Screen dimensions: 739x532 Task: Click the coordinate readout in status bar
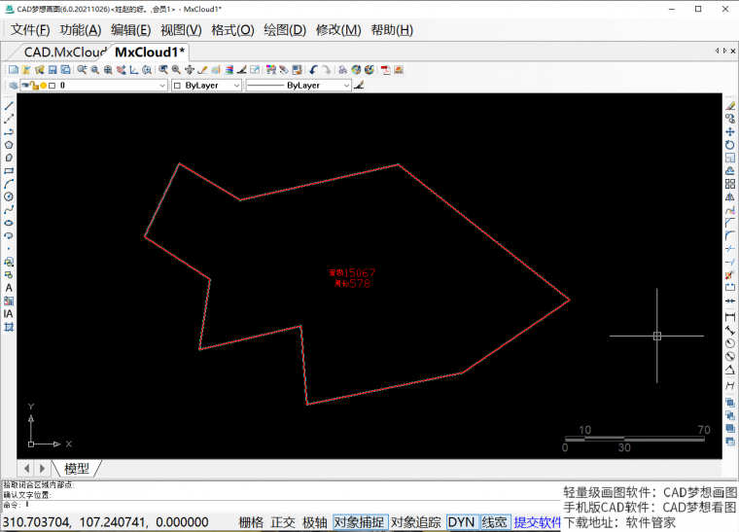click(x=106, y=522)
